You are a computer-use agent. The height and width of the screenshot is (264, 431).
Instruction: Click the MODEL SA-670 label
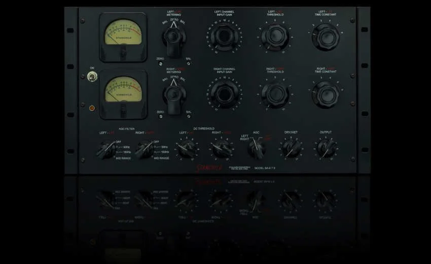(265, 168)
